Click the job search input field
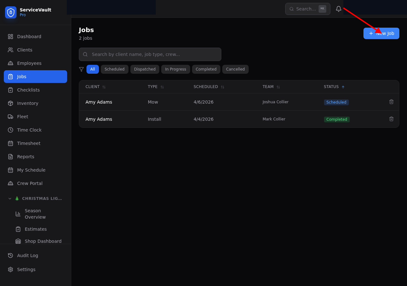 point(150,54)
